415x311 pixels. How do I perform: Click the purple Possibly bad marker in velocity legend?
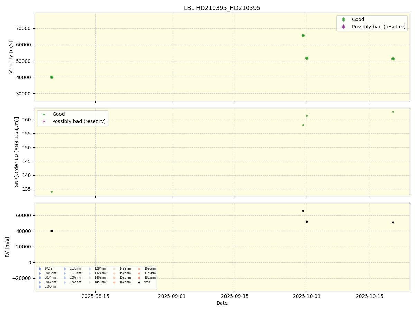pyautogui.click(x=343, y=27)
